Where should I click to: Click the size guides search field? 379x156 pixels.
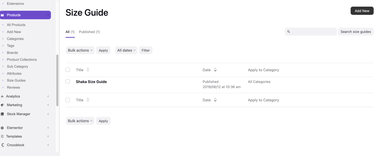click(313, 32)
